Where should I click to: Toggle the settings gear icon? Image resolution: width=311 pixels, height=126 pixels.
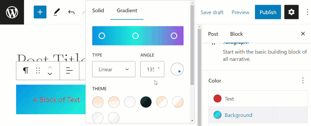pyautogui.click(x=291, y=12)
